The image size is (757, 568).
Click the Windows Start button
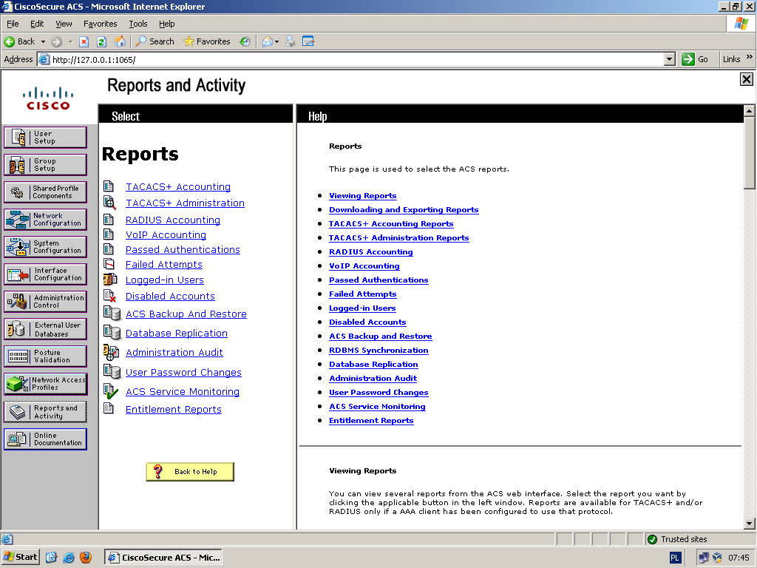20,558
